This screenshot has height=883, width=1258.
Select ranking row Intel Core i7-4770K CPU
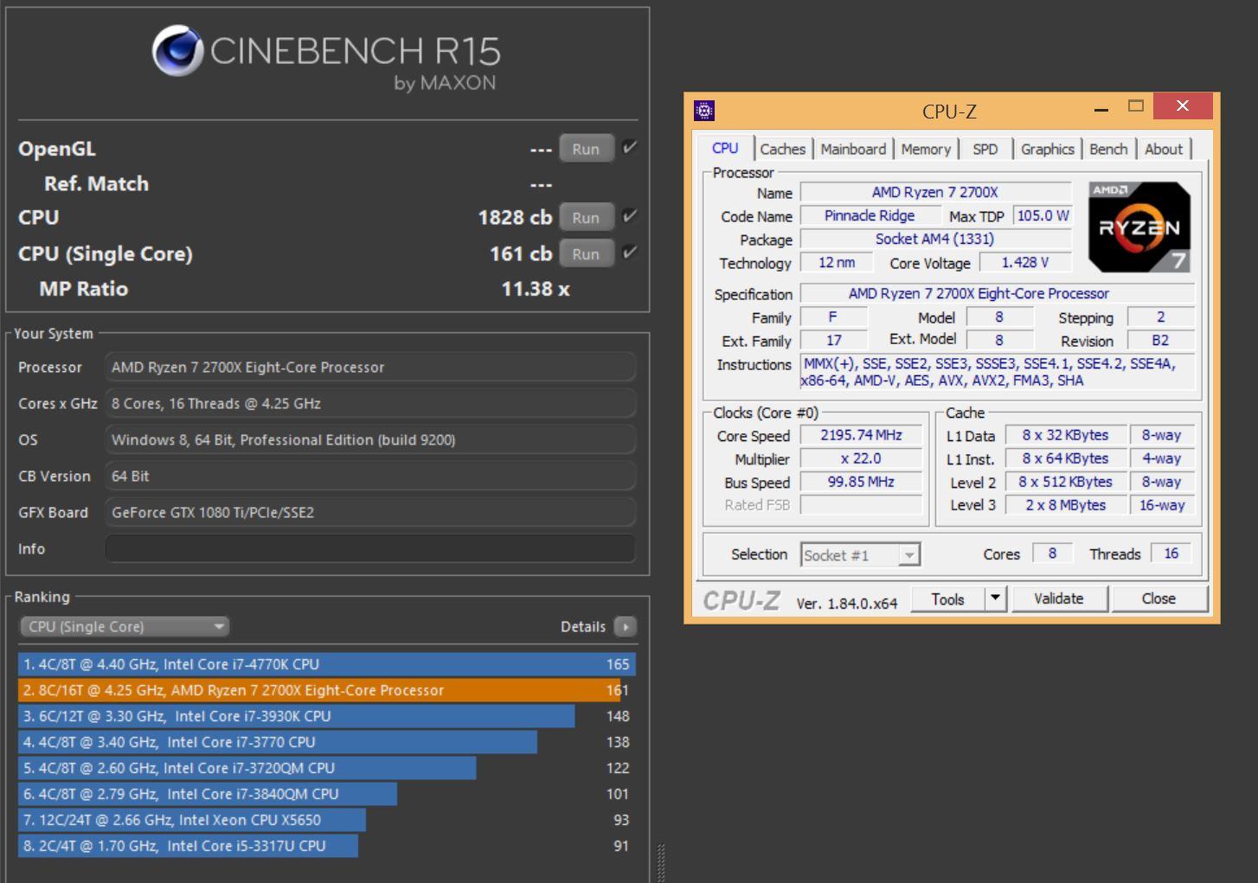click(x=327, y=664)
